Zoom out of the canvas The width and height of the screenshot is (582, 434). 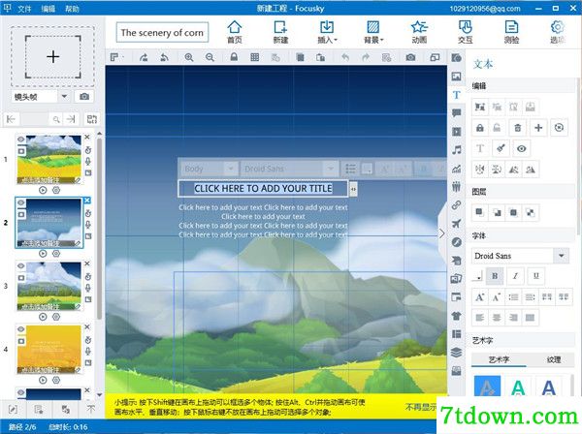coord(210,57)
